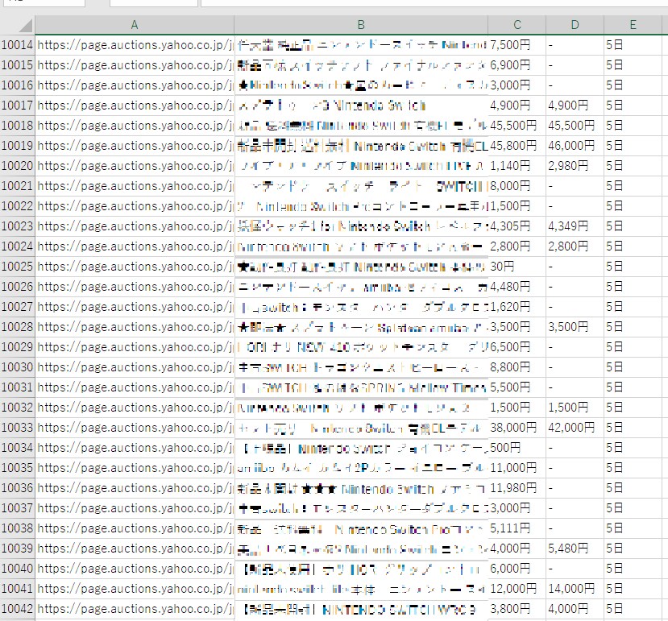
Task: Select row header 10025
Action: [x=18, y=267]
